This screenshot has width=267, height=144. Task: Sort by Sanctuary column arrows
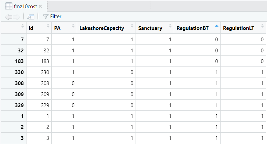[x=170, y=26]
